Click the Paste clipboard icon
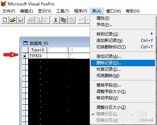This screenshot has height=125, width=157. (71, 20)
